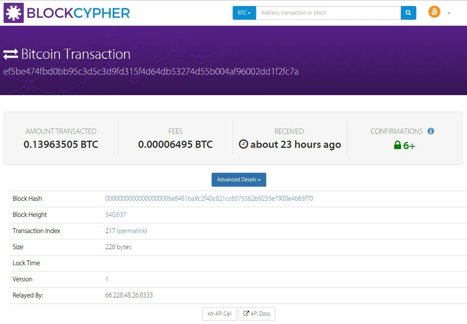Screen dimensions: 467x324
Task: Click the 'AMOUNT TRANSACTED' label
Action: (61, 131)
